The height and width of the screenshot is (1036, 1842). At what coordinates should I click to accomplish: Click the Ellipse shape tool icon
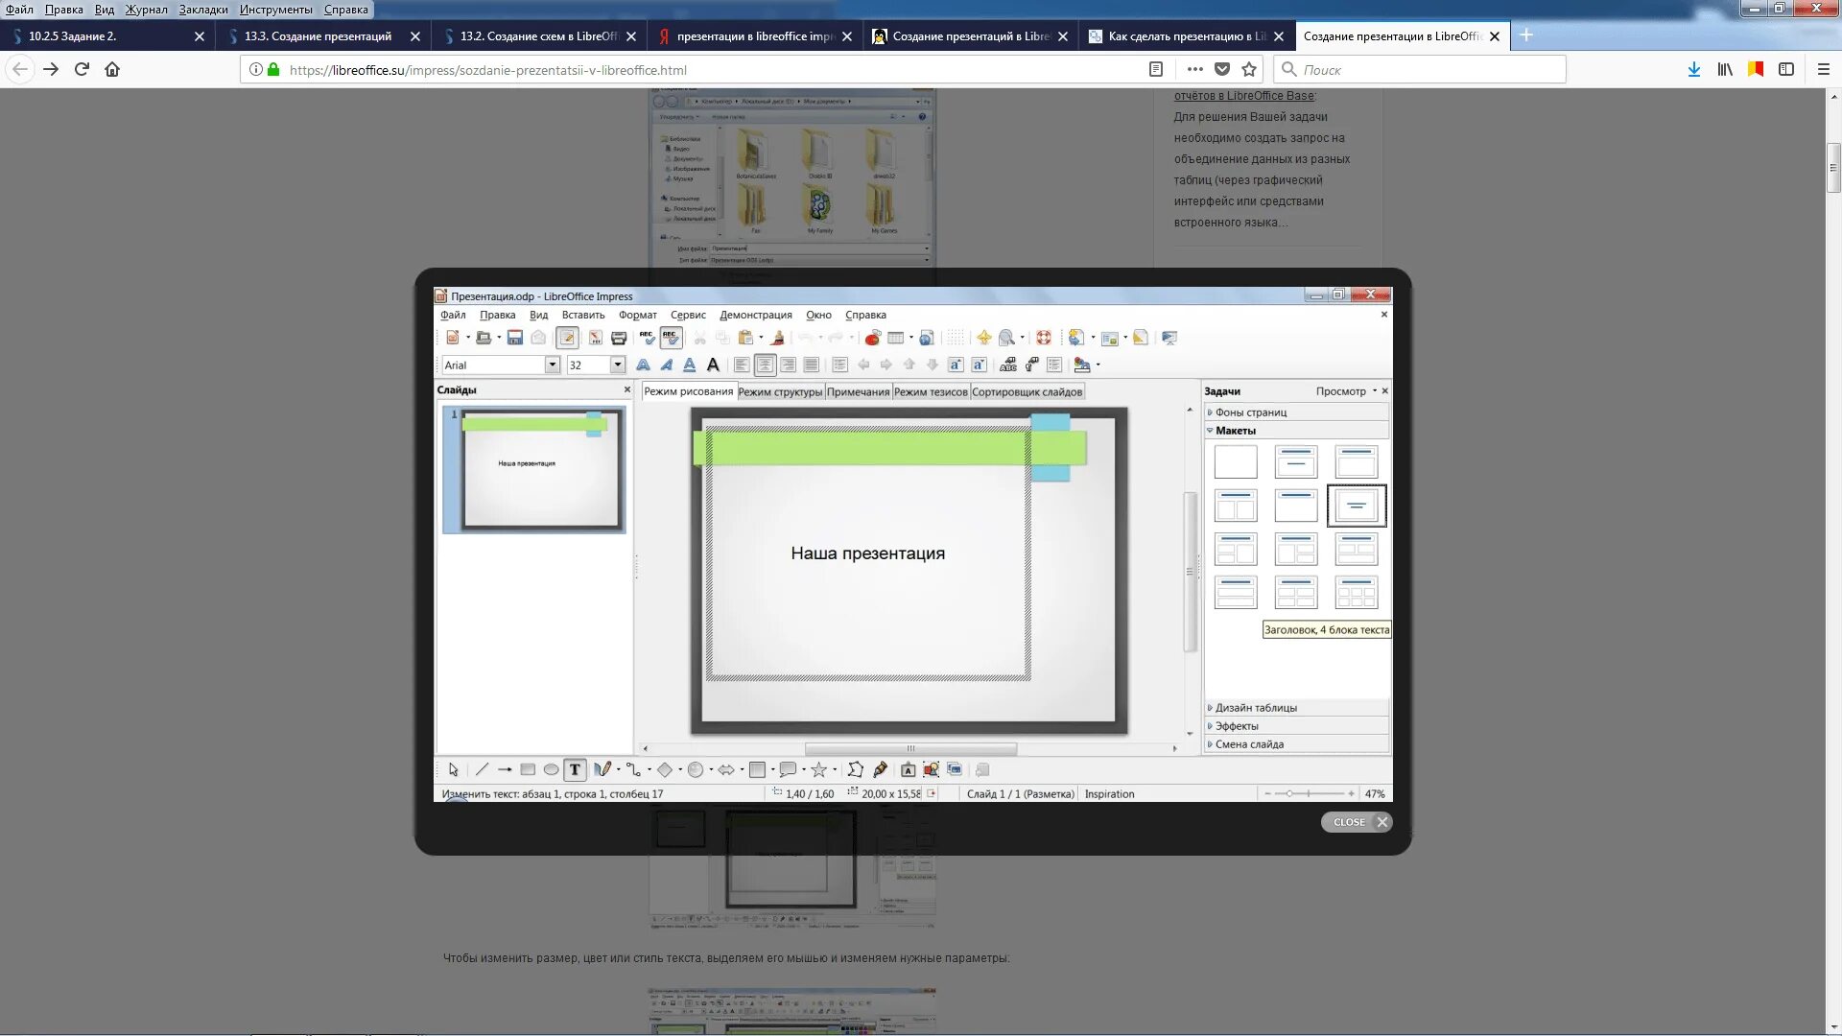click(x=551, y=769)
